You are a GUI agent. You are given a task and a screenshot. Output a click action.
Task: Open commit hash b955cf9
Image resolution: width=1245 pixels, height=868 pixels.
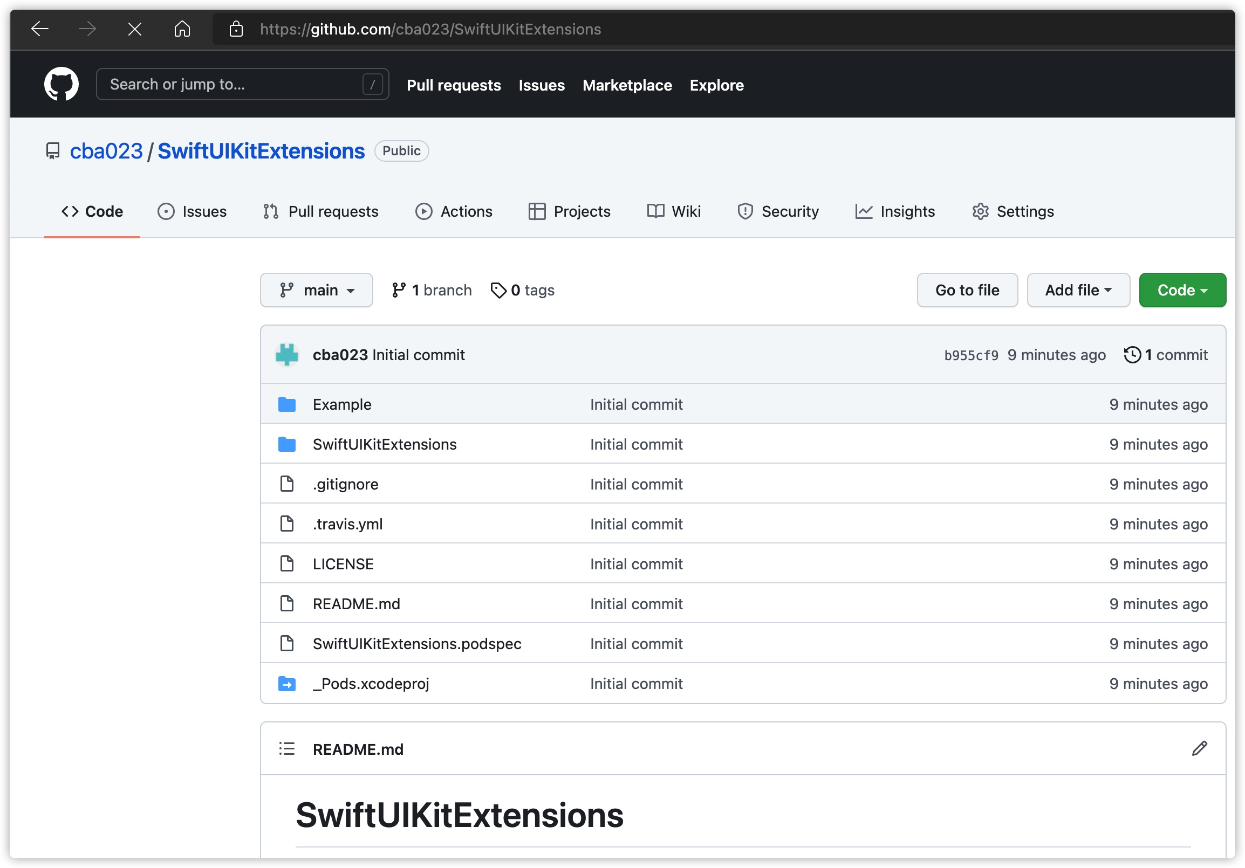[x=971, y=355]
